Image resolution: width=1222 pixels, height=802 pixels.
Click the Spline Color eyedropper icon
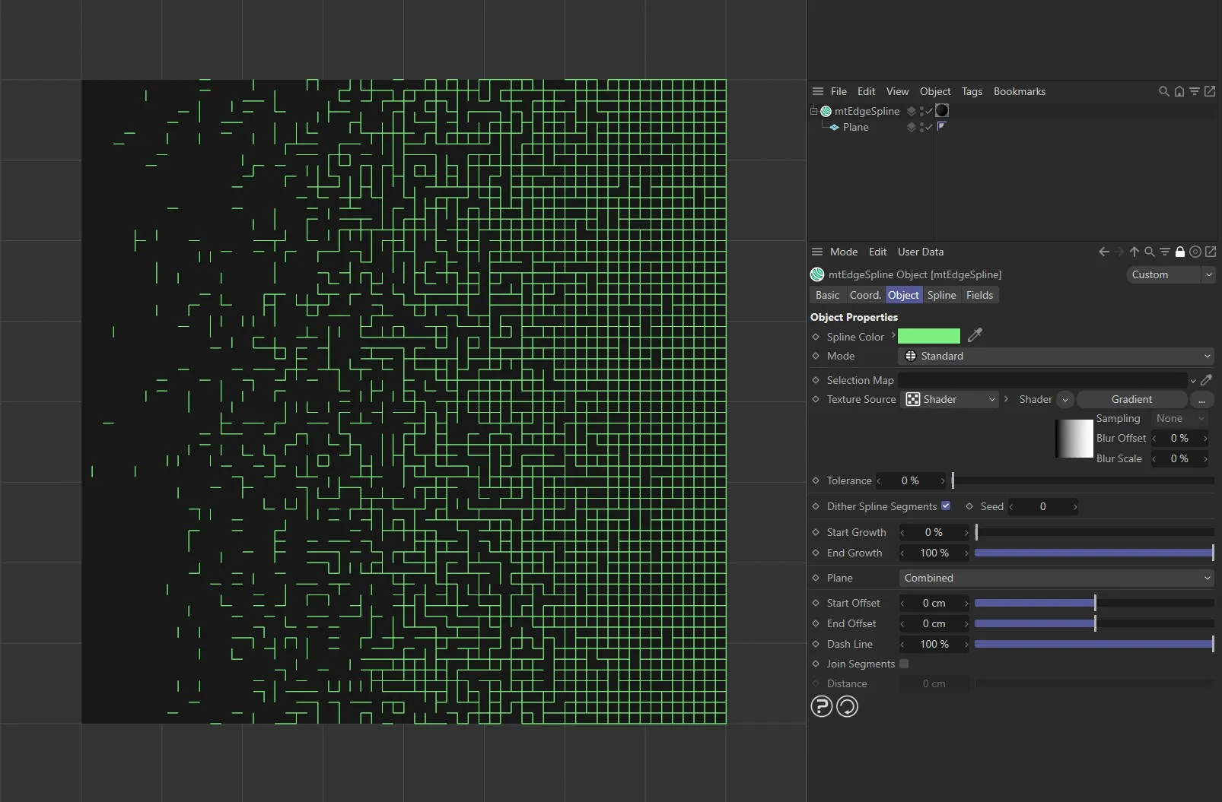click(976, 336)
